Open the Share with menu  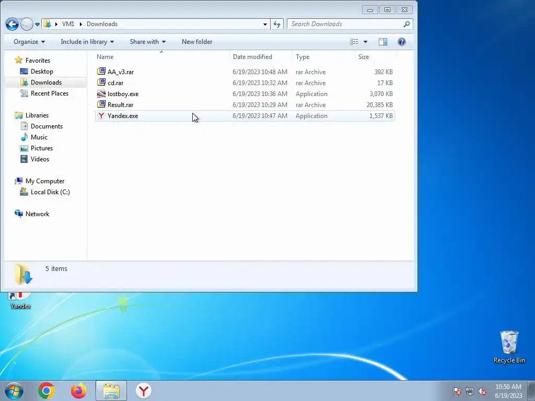(148, 42)
